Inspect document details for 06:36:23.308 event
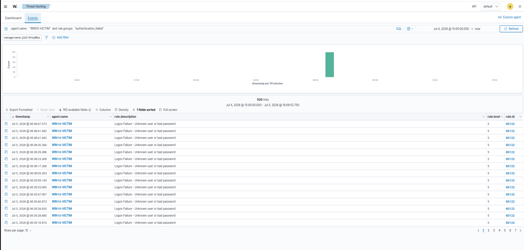 pyautogui.click(x=6, y=159)
